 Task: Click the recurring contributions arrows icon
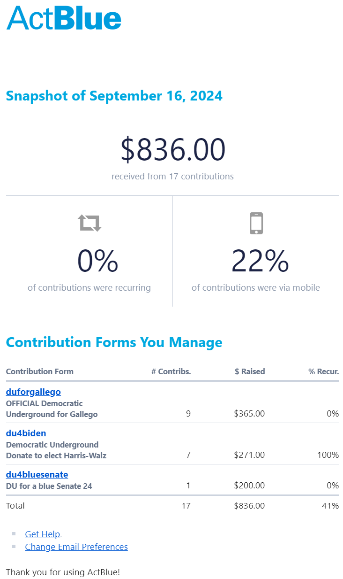pos(89,223)
